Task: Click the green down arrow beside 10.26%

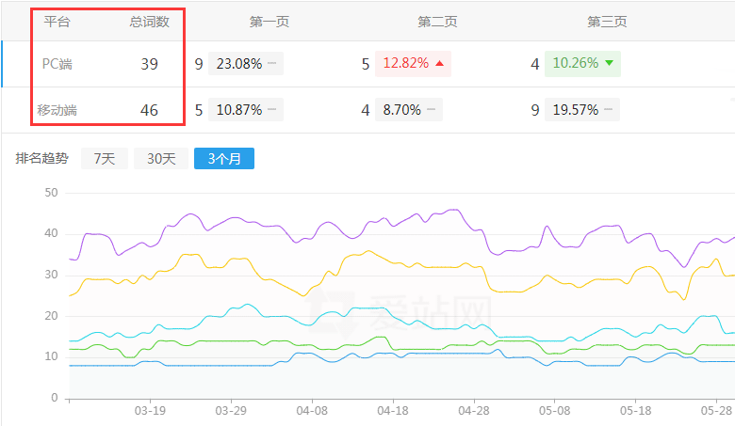Action: [609, 64]
